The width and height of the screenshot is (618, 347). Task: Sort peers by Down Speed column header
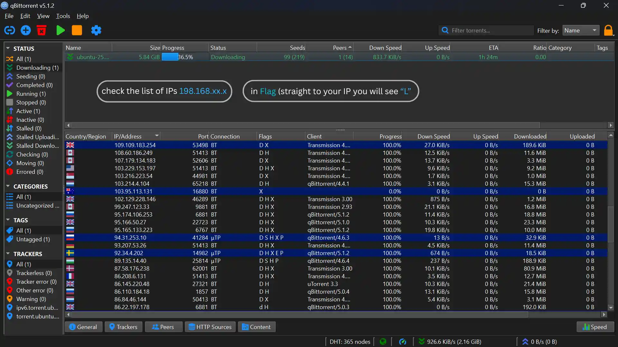(x=426, y=136)
